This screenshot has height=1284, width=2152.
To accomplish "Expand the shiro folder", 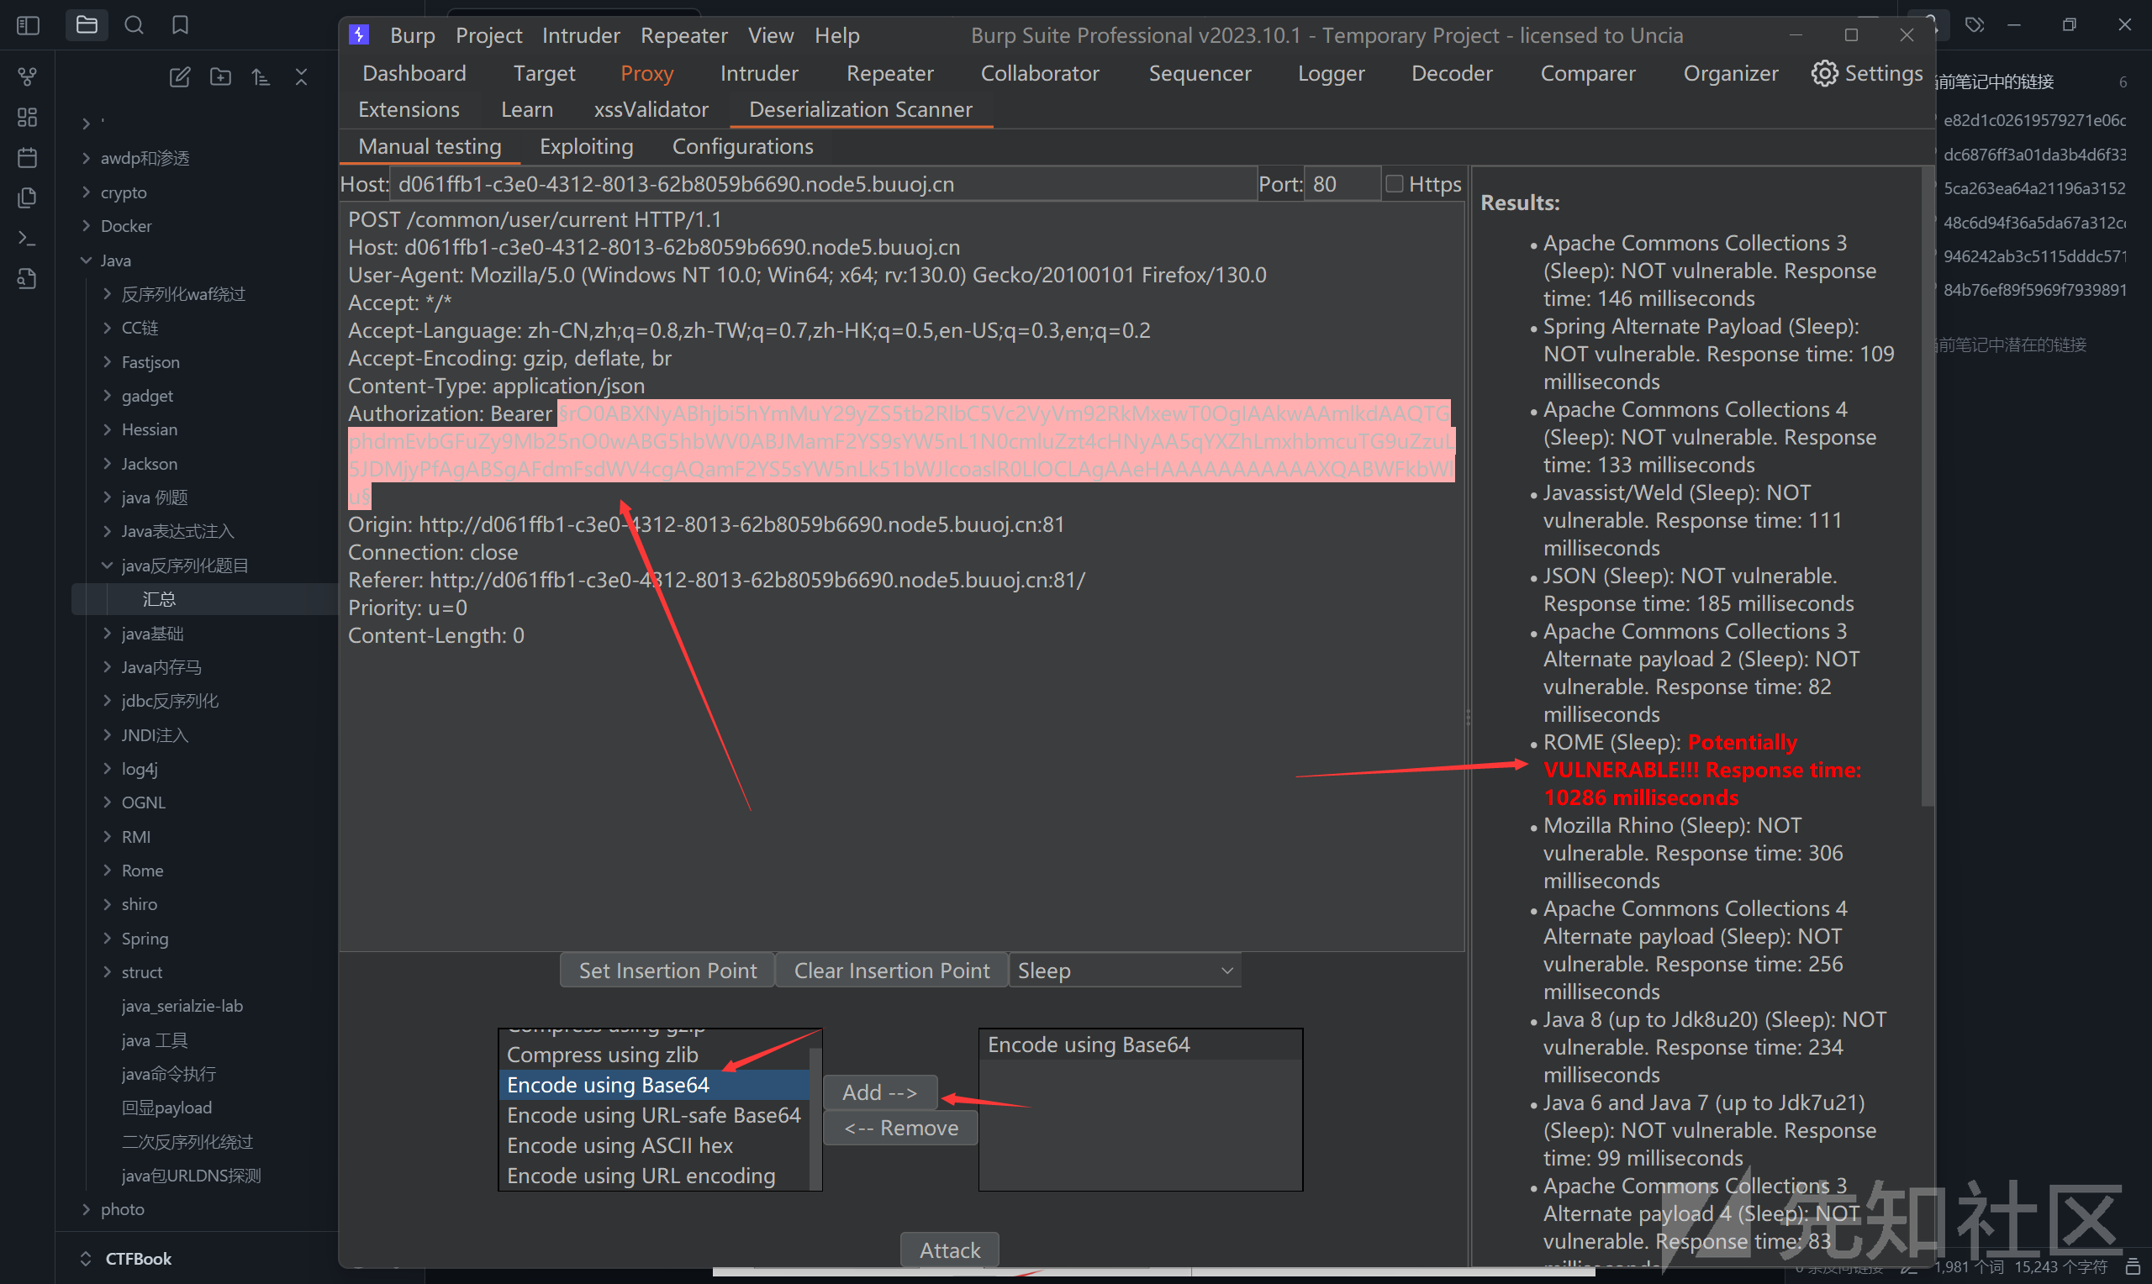I will (107, 904).
